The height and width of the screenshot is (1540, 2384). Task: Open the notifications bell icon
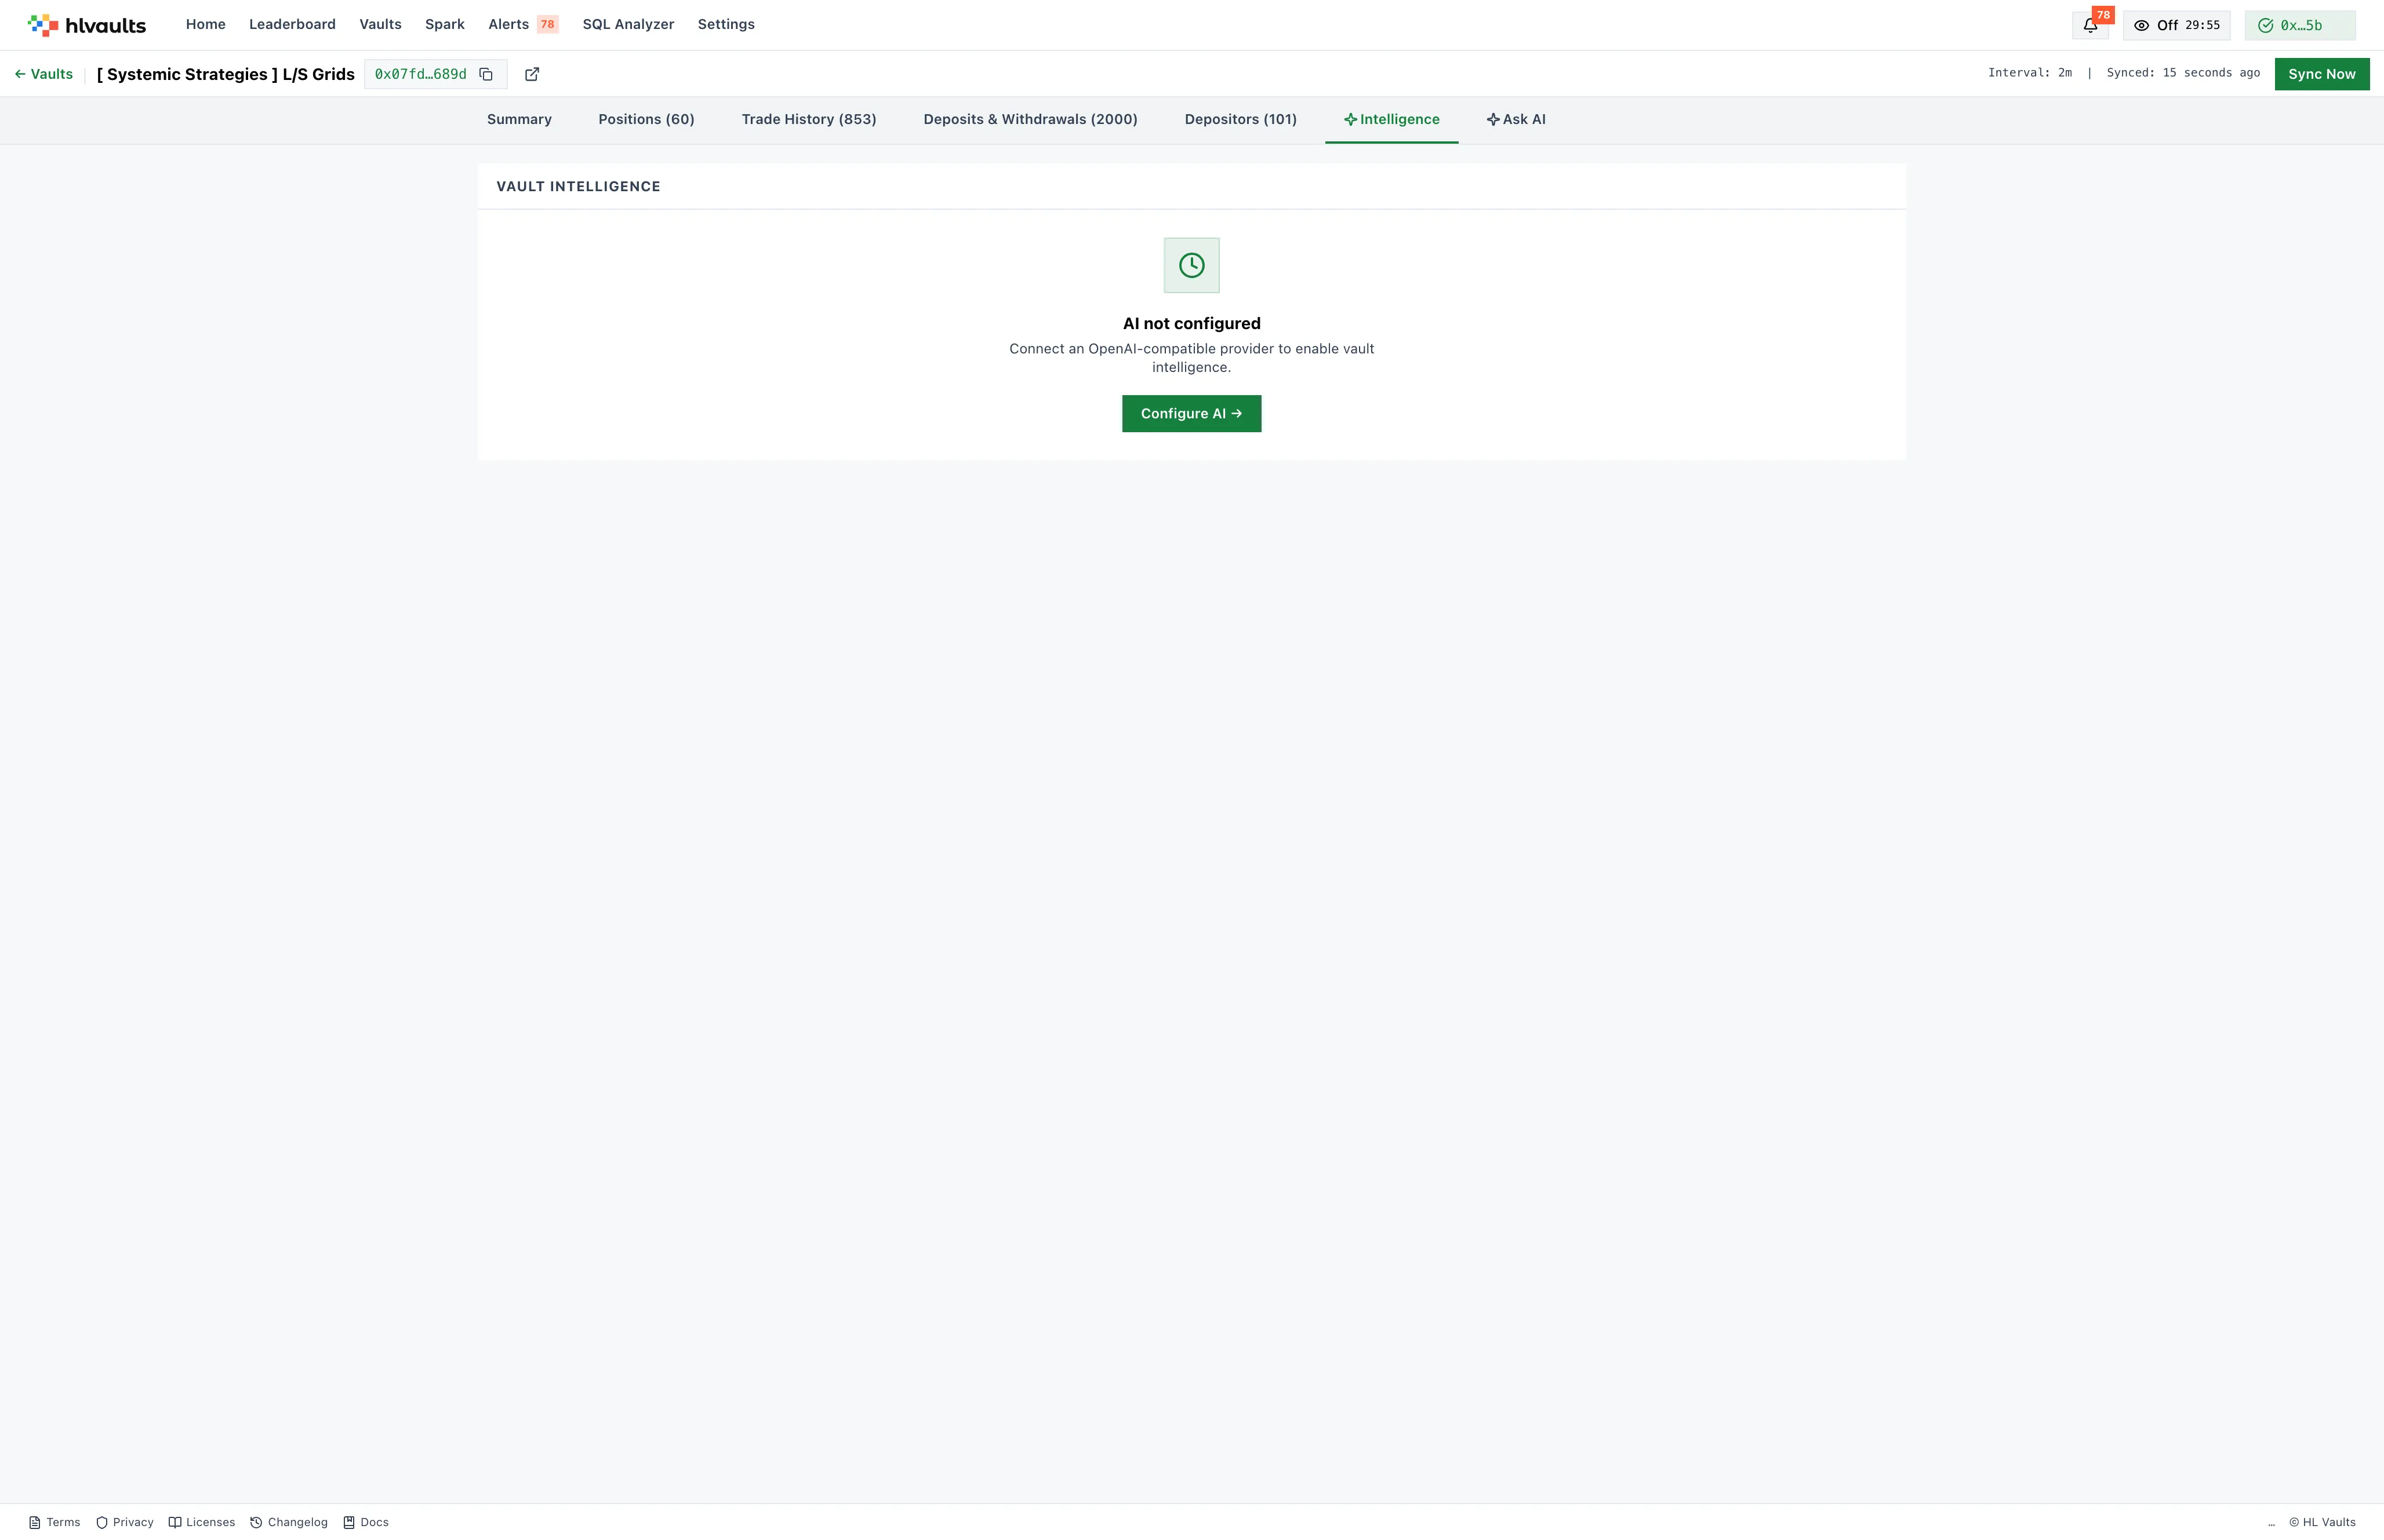tap(2090, 26)
